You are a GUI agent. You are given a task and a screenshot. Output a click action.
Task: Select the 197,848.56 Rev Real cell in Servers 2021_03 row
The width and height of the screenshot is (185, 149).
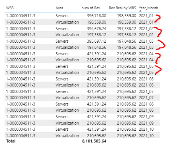[127, 41]
